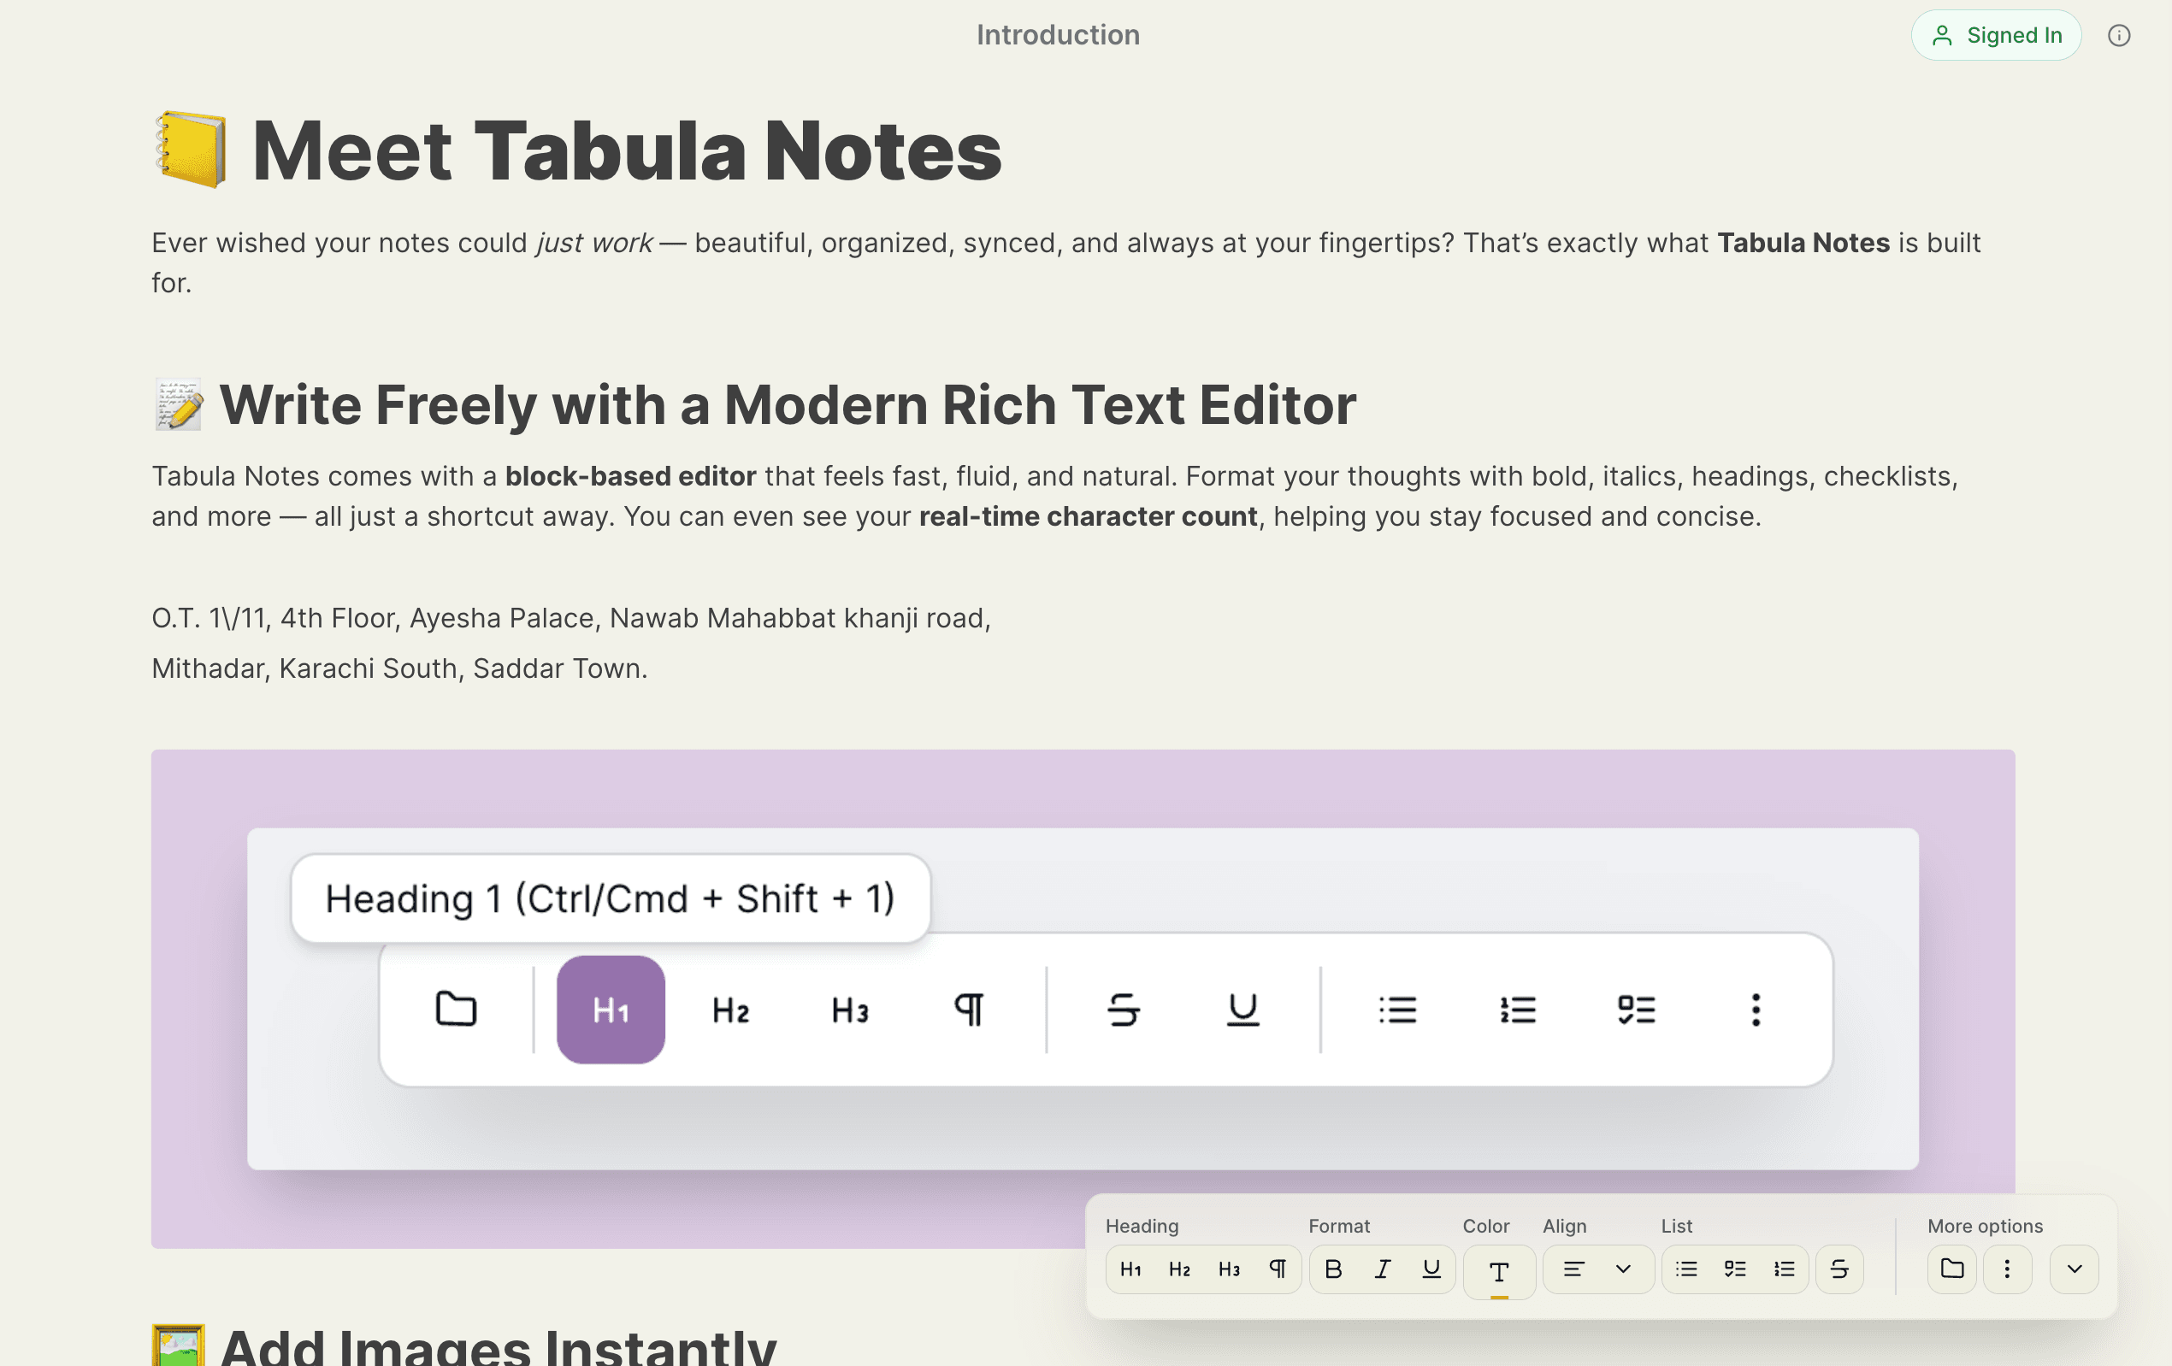Apply Heading 2 in the main toolbar
Screen dimensions: 2172x1366
pyautogui.click(x=729, y=1010)
